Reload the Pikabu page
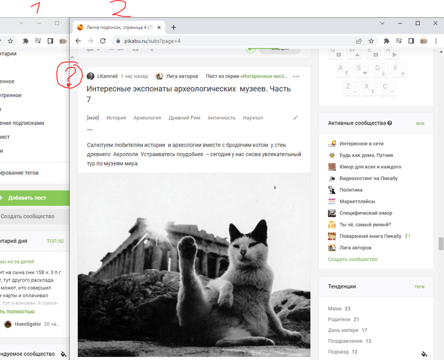This screenshot has height=360, width=444. click(x=103, y=41)
